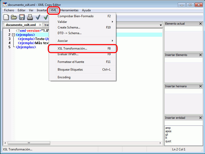Click the Save diskette icon
Screen dimensions: 205x154
(22, 17)
